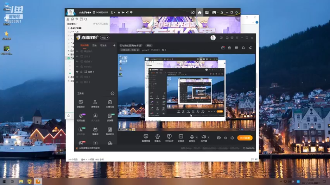Image resolution: width=330 pixels, height=185 pixels.
Task: Select the 全屏 1 source row
Action: pyautogui.click(x=95, y=72)
